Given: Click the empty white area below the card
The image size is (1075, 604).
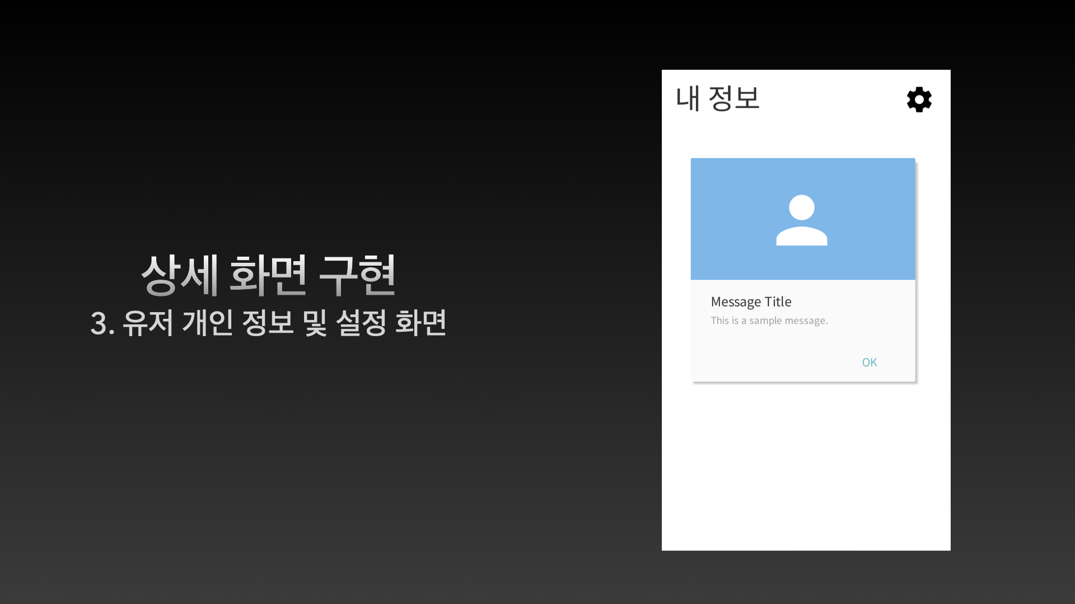Looking at the screenshot, I should [x=806, y=464].
